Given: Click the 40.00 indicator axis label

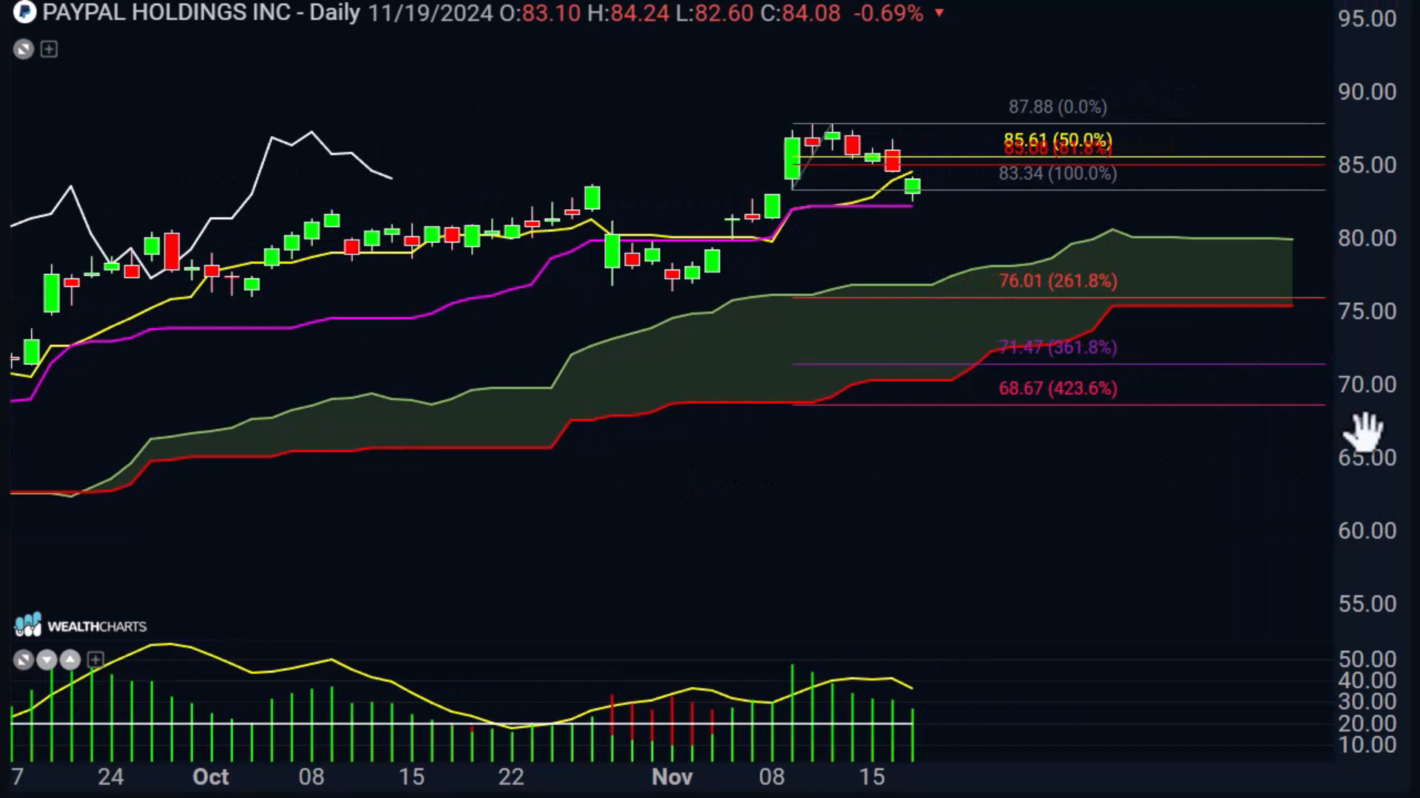Looking at the screenshot, I should [1367, 681].
